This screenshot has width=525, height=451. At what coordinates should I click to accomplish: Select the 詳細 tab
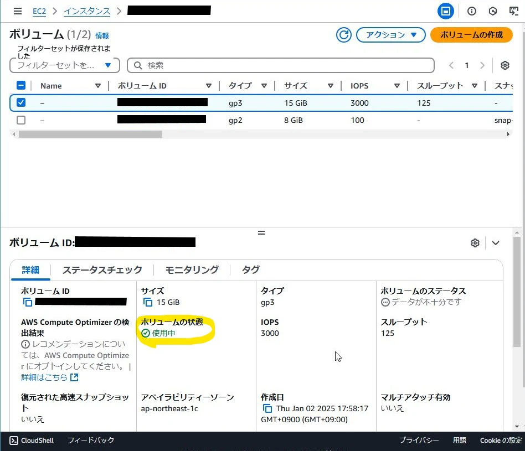(30, 269)
